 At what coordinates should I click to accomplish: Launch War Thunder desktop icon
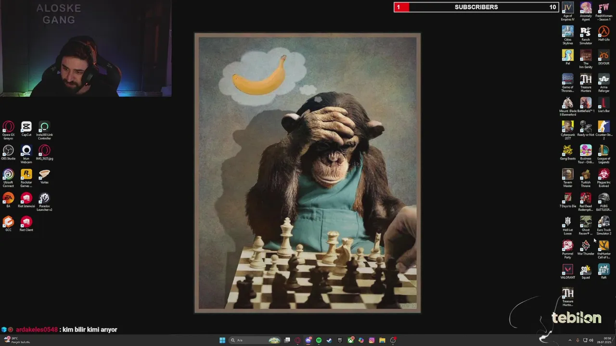tap(586, 248)
